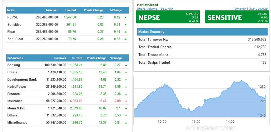Select the green NEPSE index box
Image resolution: width=271 pixels, height=132 pixels.
pos(168,17)
